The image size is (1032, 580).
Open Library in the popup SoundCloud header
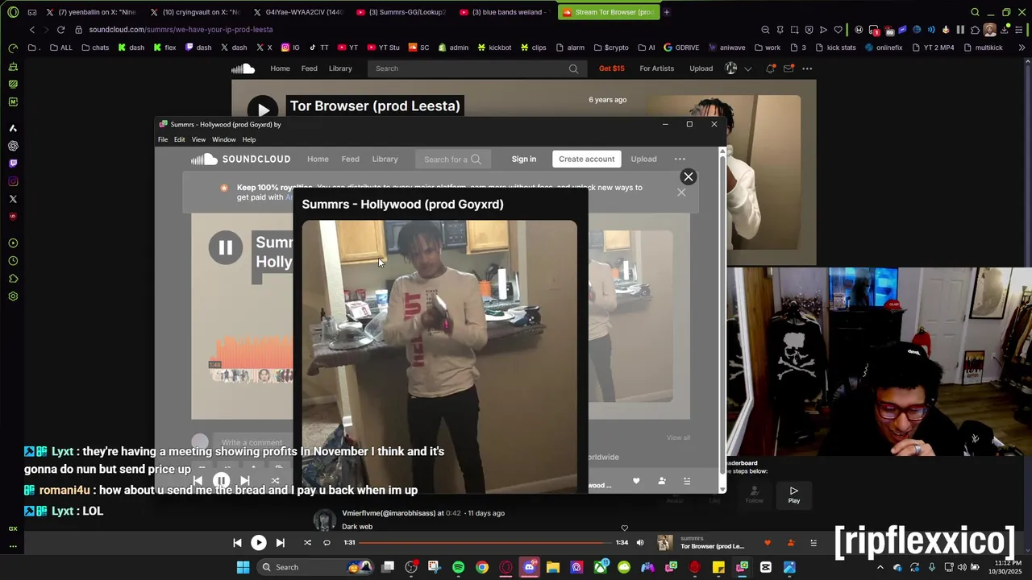point(385,159)
